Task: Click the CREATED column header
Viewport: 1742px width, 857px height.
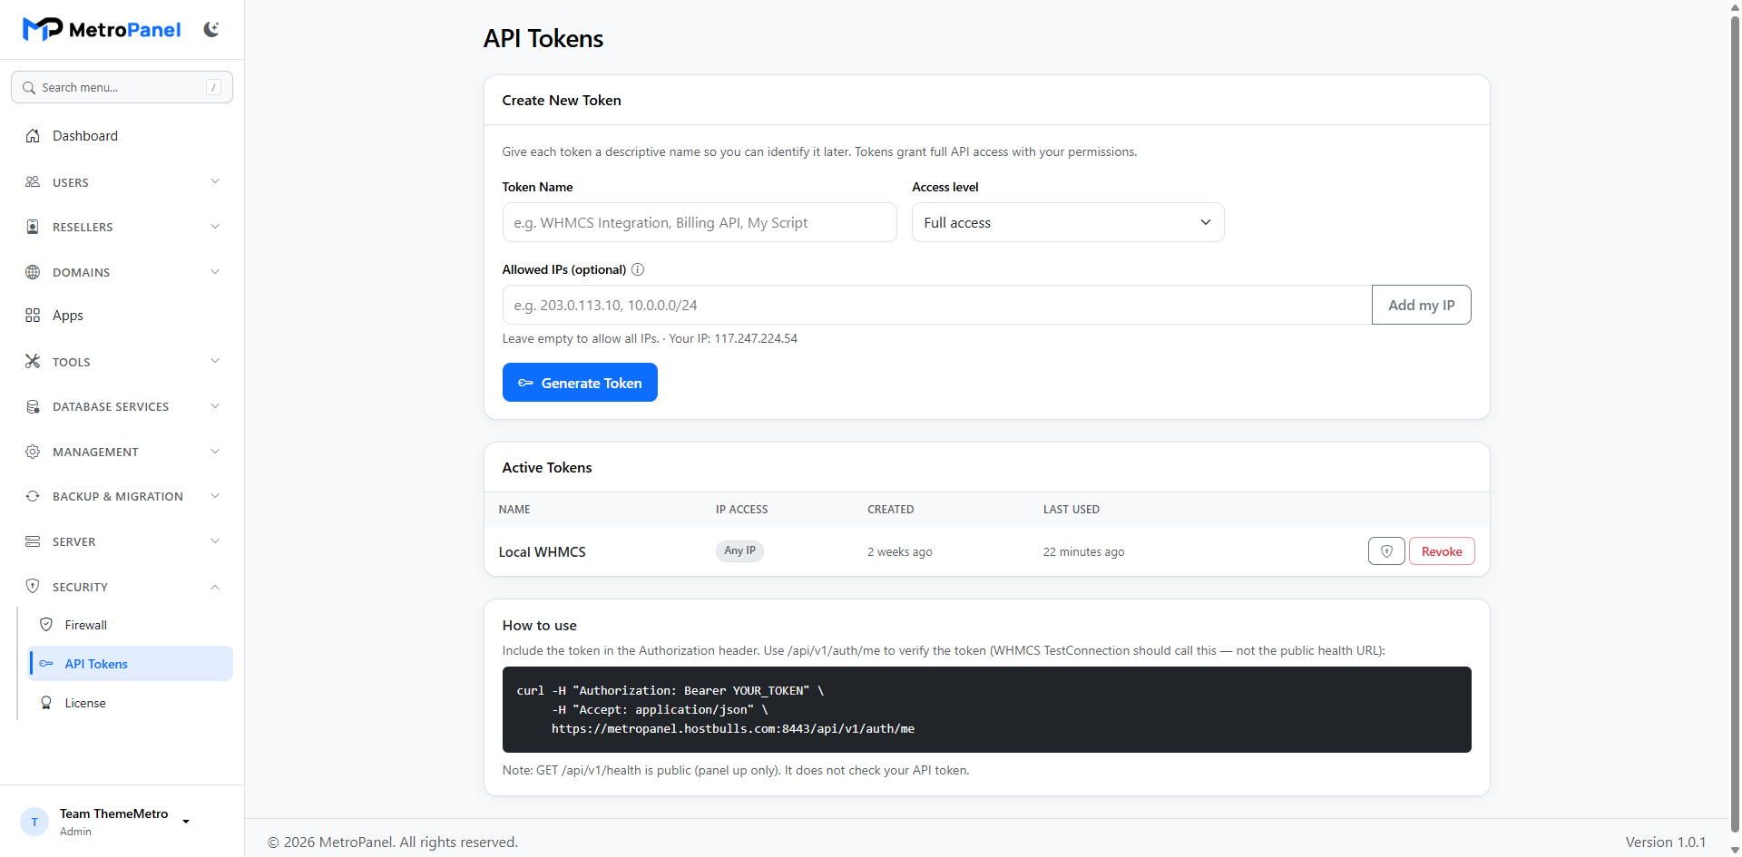Action: pos(890,510)
